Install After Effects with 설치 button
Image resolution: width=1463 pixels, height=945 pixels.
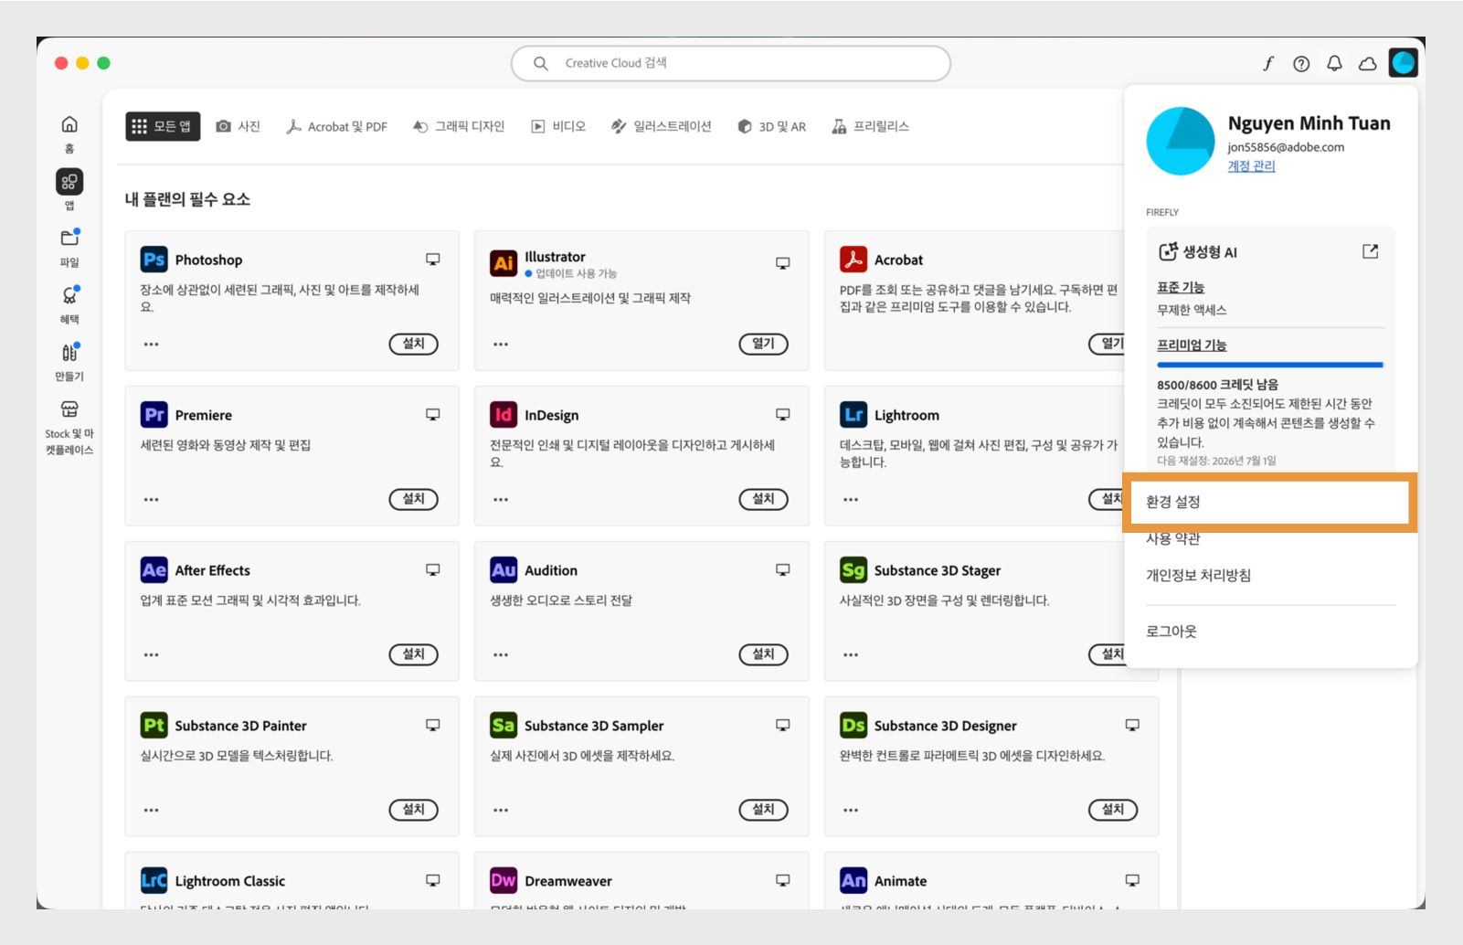(x=414, y=654)
